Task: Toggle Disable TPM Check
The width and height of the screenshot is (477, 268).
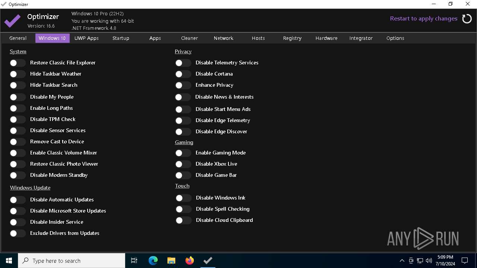Action: pyautogui.click(x=18, y=119)
